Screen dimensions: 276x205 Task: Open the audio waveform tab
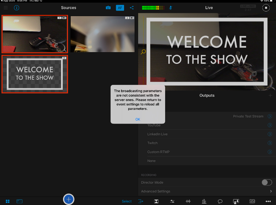click(x=188, y=201)
